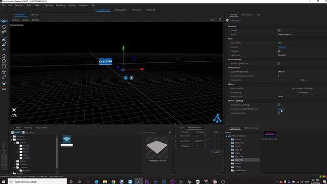Toggle the first Water Lighting checkbox
The image size is (327, 184).
tap(279, 105)
